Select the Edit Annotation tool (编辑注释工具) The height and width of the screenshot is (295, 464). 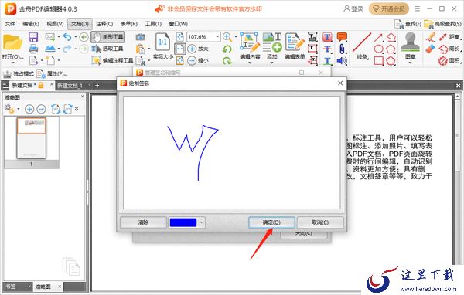tap(112, 60)
